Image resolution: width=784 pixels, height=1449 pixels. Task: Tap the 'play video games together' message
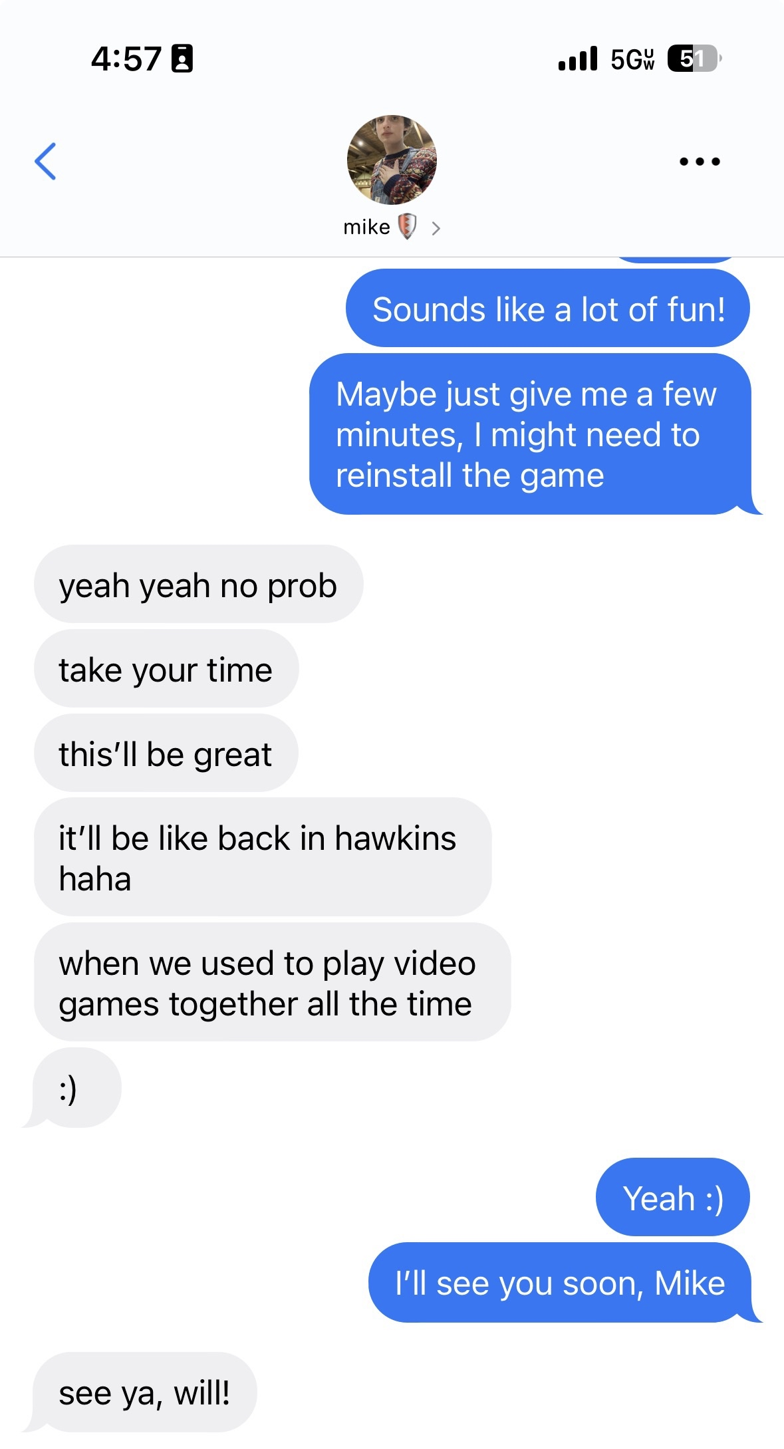point(272,982)
